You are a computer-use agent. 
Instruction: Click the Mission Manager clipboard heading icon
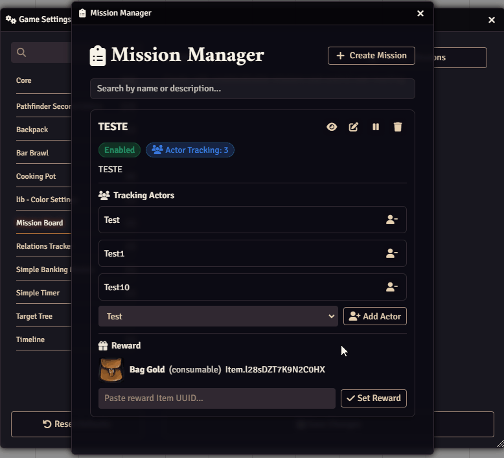click(98, 56)
